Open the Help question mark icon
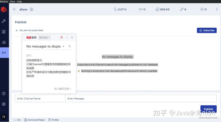Screen dimensions: 221x122 [4, 93]
